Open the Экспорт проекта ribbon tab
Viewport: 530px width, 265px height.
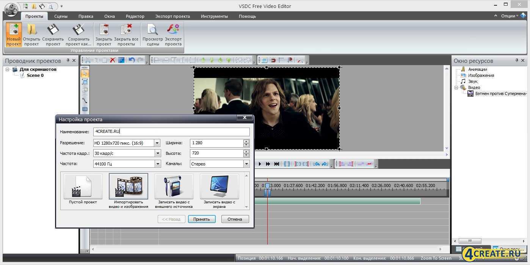(172, 16)
